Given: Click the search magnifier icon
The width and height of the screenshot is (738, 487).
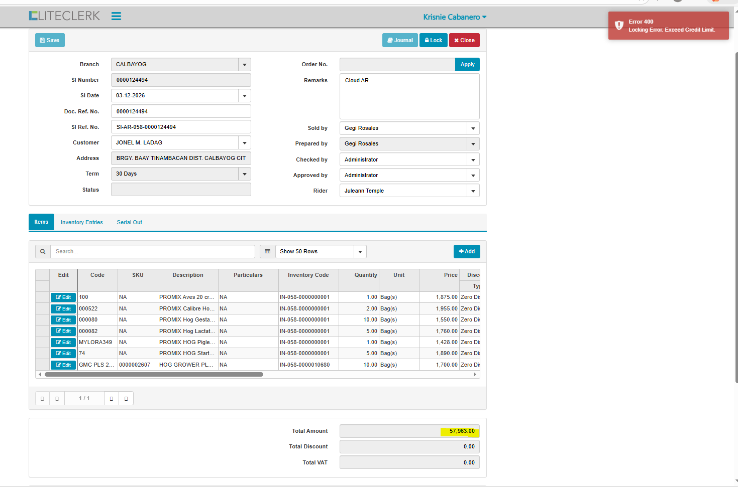Looking at the screenshot, I should point(43,251).
